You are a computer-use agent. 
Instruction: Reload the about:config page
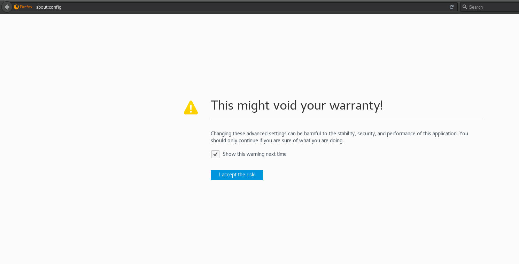pyautogui.click(x=451, y=7)
